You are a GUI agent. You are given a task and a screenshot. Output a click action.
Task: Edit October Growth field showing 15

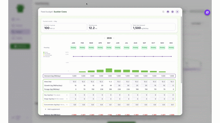click(153, 85)
